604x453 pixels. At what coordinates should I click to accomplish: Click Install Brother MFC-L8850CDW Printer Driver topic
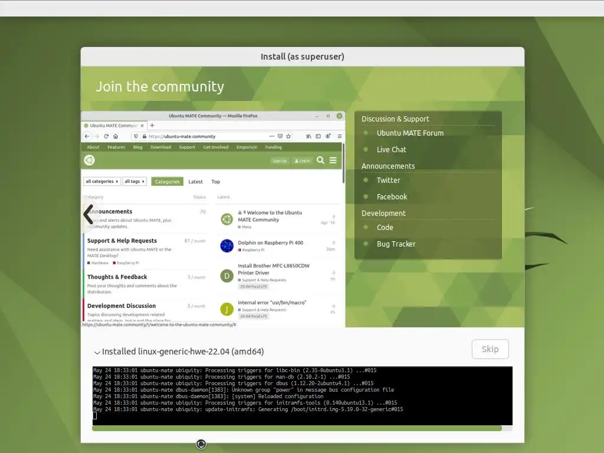pyautogui.click(x=274, y=269)
